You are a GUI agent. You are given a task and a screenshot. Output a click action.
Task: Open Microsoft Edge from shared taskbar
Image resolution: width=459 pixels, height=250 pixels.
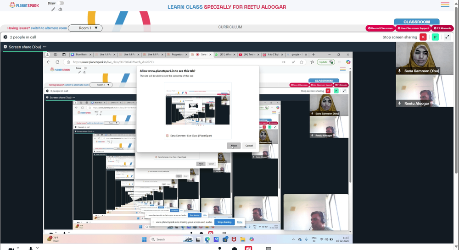tap(207, 239)
